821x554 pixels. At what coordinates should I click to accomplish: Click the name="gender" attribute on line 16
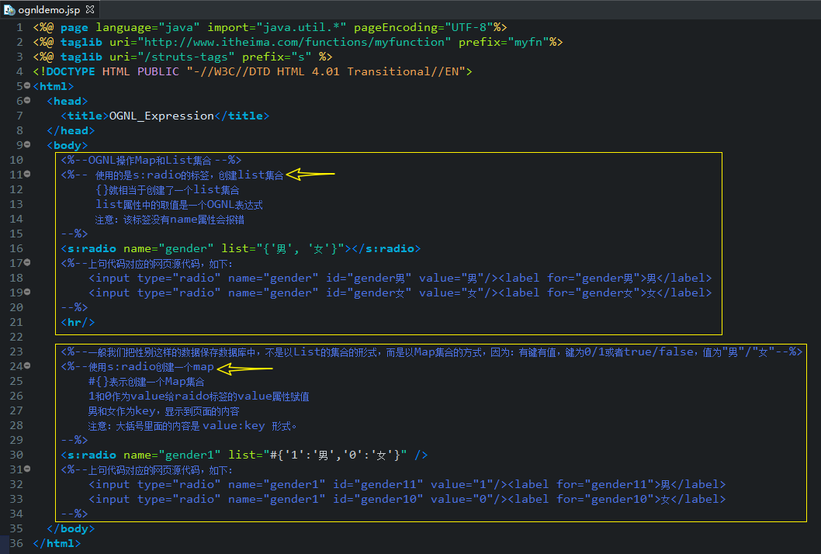point(168,249)
